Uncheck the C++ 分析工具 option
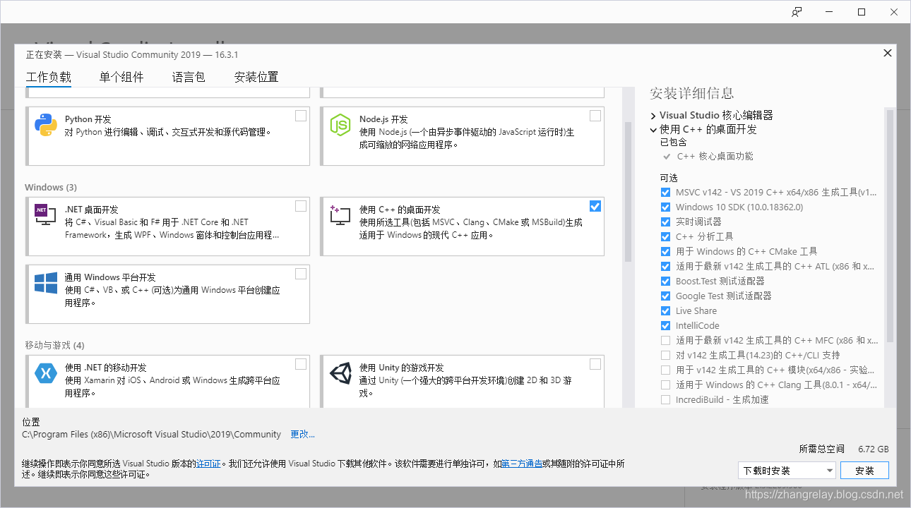Screen dimensions: 911x508 pos(665,236)
